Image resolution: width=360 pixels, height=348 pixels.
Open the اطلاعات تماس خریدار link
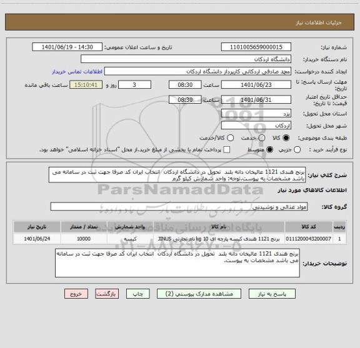[77, 72]
